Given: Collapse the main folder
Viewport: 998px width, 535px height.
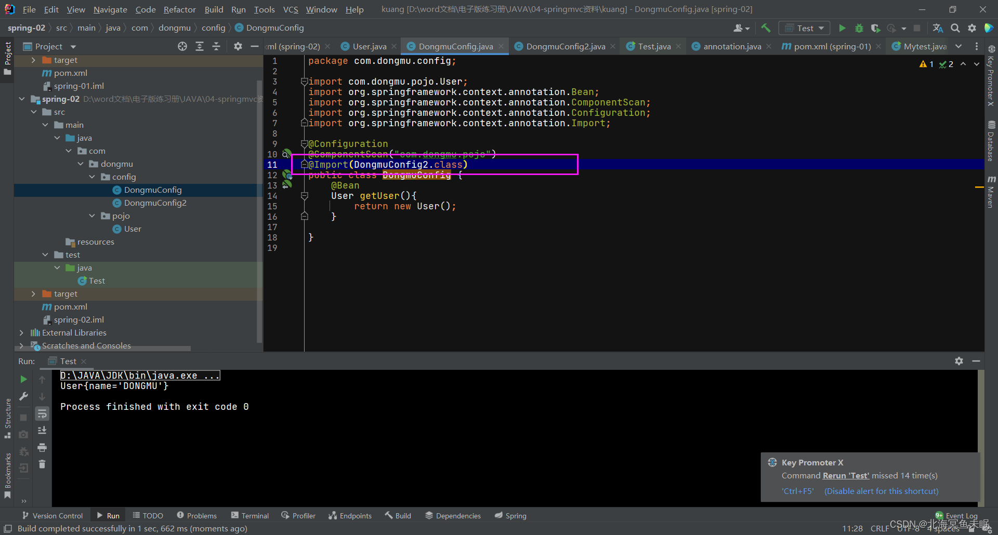Looking at the screenshot, I should (45, 125).
